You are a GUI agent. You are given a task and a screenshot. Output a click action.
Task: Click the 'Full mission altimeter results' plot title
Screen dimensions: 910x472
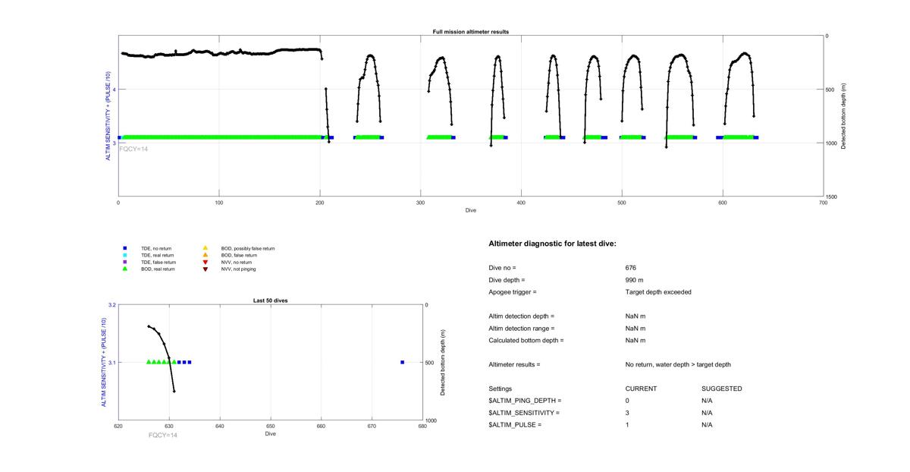[x=471, y=32]
